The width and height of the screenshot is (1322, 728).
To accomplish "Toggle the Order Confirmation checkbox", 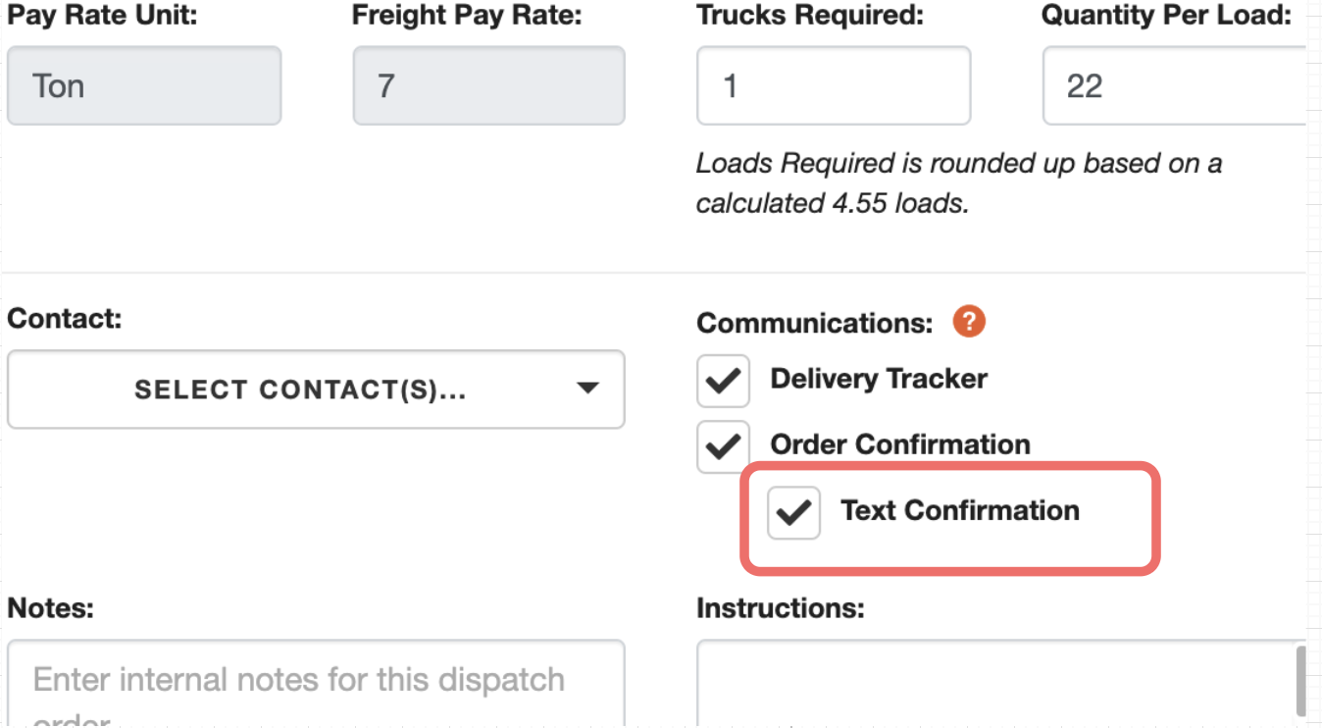I will [x=723, y=446].
